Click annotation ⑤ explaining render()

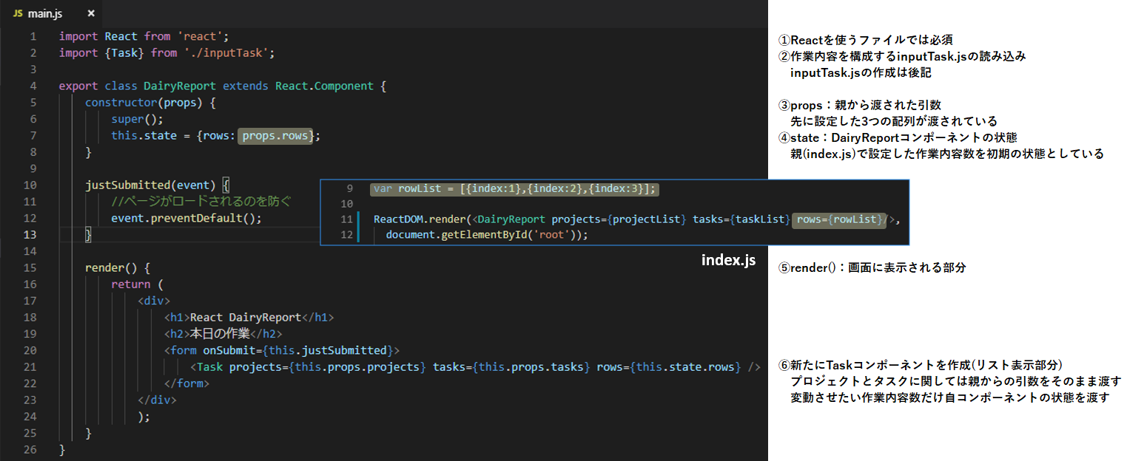click(872, 267)
